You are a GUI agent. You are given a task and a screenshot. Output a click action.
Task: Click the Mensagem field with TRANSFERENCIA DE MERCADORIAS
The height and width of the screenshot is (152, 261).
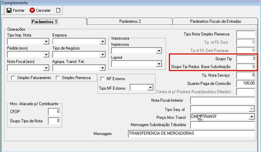coord(191,134)
